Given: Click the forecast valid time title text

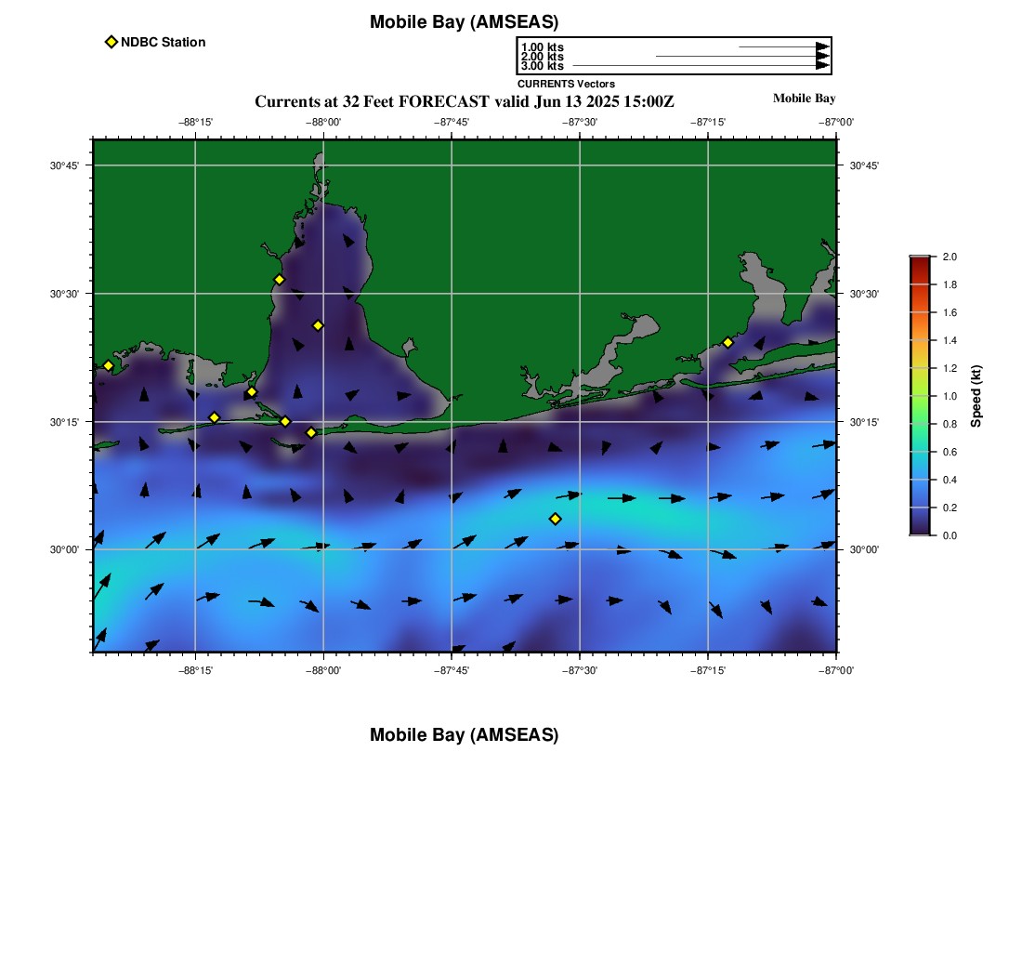Looking at the screenshot, I should (x=464, y=101).
